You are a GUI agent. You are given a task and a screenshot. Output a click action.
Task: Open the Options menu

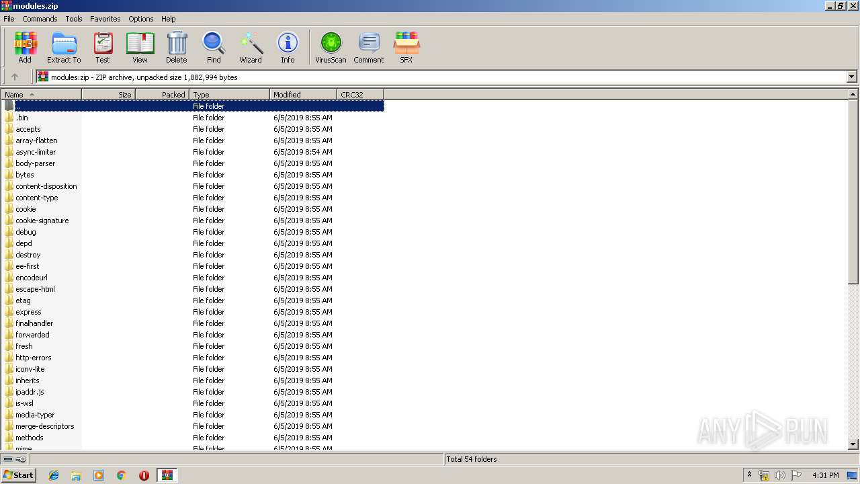point(141,19)
